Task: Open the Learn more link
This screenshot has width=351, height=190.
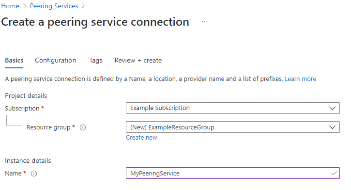Action: (301, 79)
